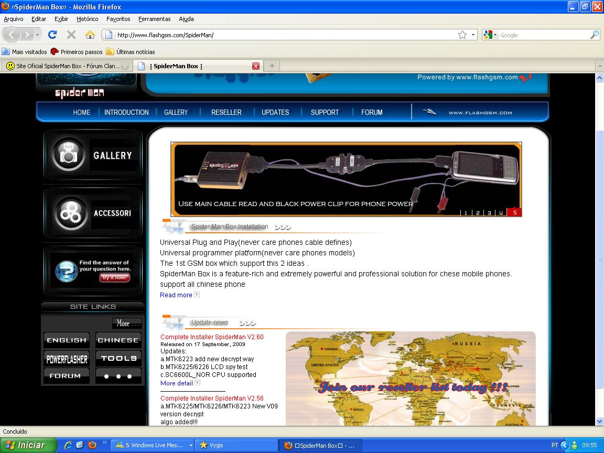Bookmark this page with the star icon
This screenshot has width=604, height=453.
click(462, 35)
